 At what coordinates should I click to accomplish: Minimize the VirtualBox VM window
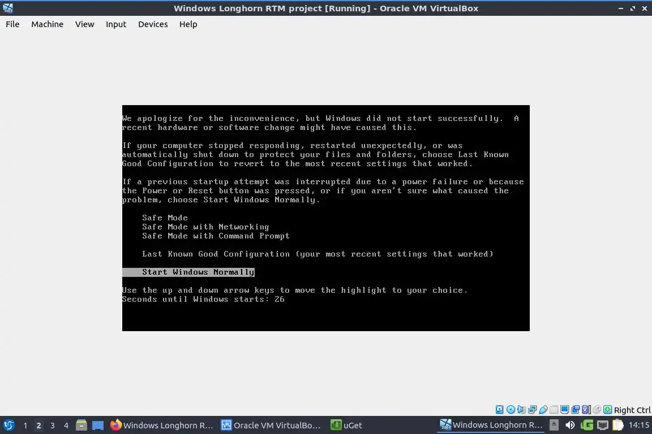[x=621, y=8]
